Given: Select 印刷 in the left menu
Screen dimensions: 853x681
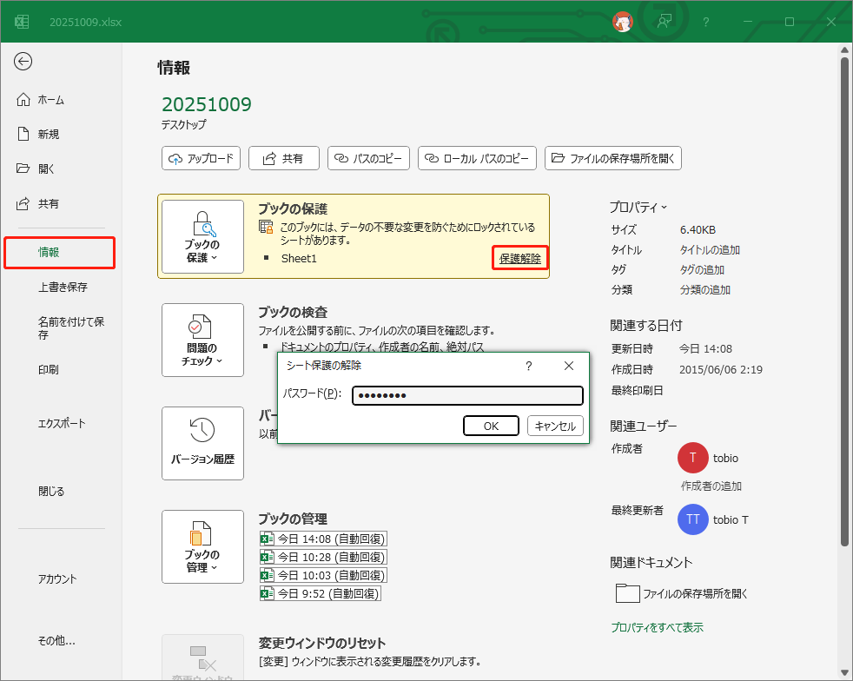Looking at the screenshot, I should 49,369.
